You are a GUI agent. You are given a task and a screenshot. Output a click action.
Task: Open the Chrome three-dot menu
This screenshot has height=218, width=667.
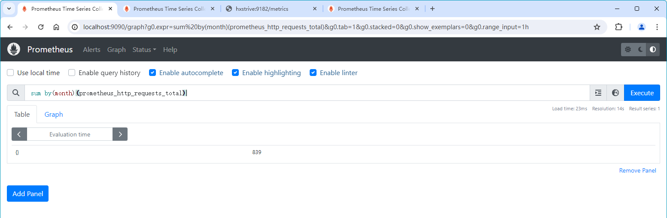[x=657, y=27]
